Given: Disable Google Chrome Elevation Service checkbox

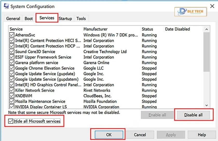Looking at the screenshot, I should pos(12,68).
